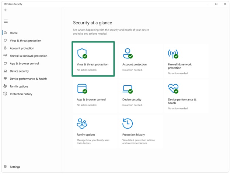Select App & browser control in sidebar
The height and width of the screenshot is (174, 230).
point(24,64)
